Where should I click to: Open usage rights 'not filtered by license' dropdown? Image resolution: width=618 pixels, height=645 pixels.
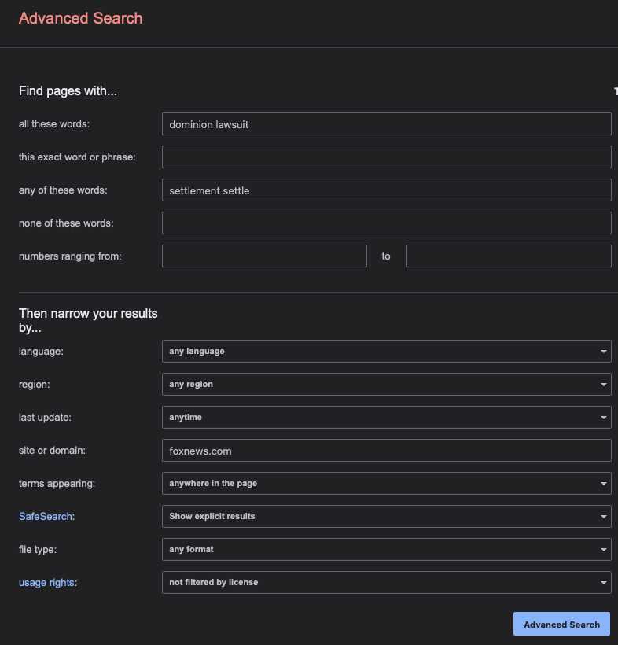(x=387, y=583)
